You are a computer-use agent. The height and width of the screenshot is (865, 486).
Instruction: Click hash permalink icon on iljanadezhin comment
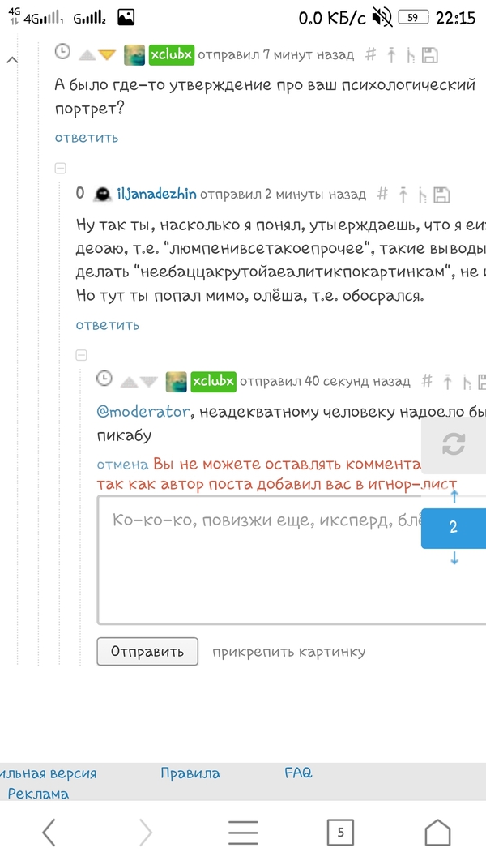[x=382, y=195]
